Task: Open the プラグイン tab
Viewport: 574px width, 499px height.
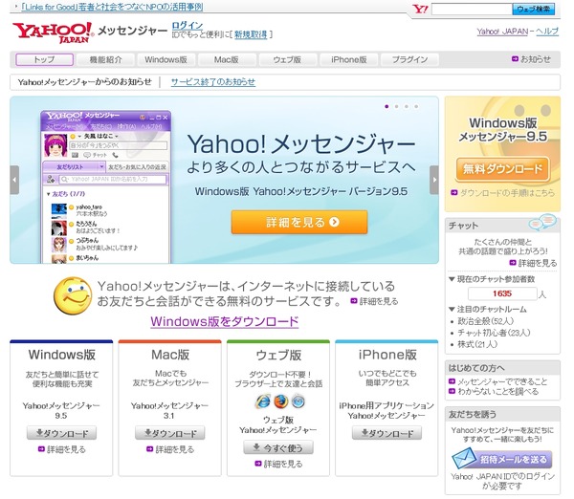Action: [409, 59]
